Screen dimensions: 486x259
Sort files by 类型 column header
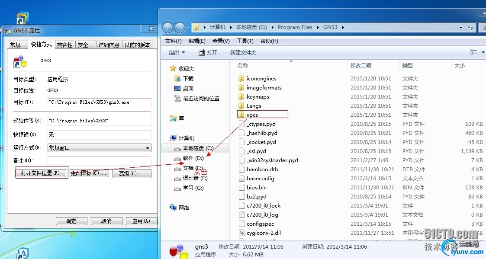pos(425,65)
